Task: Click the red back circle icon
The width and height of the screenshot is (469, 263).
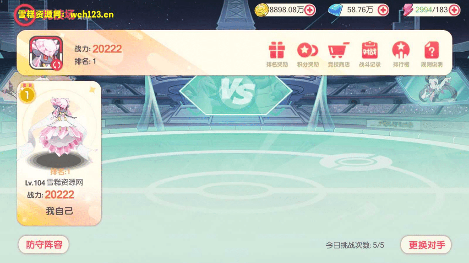Action: click(24, 15)
